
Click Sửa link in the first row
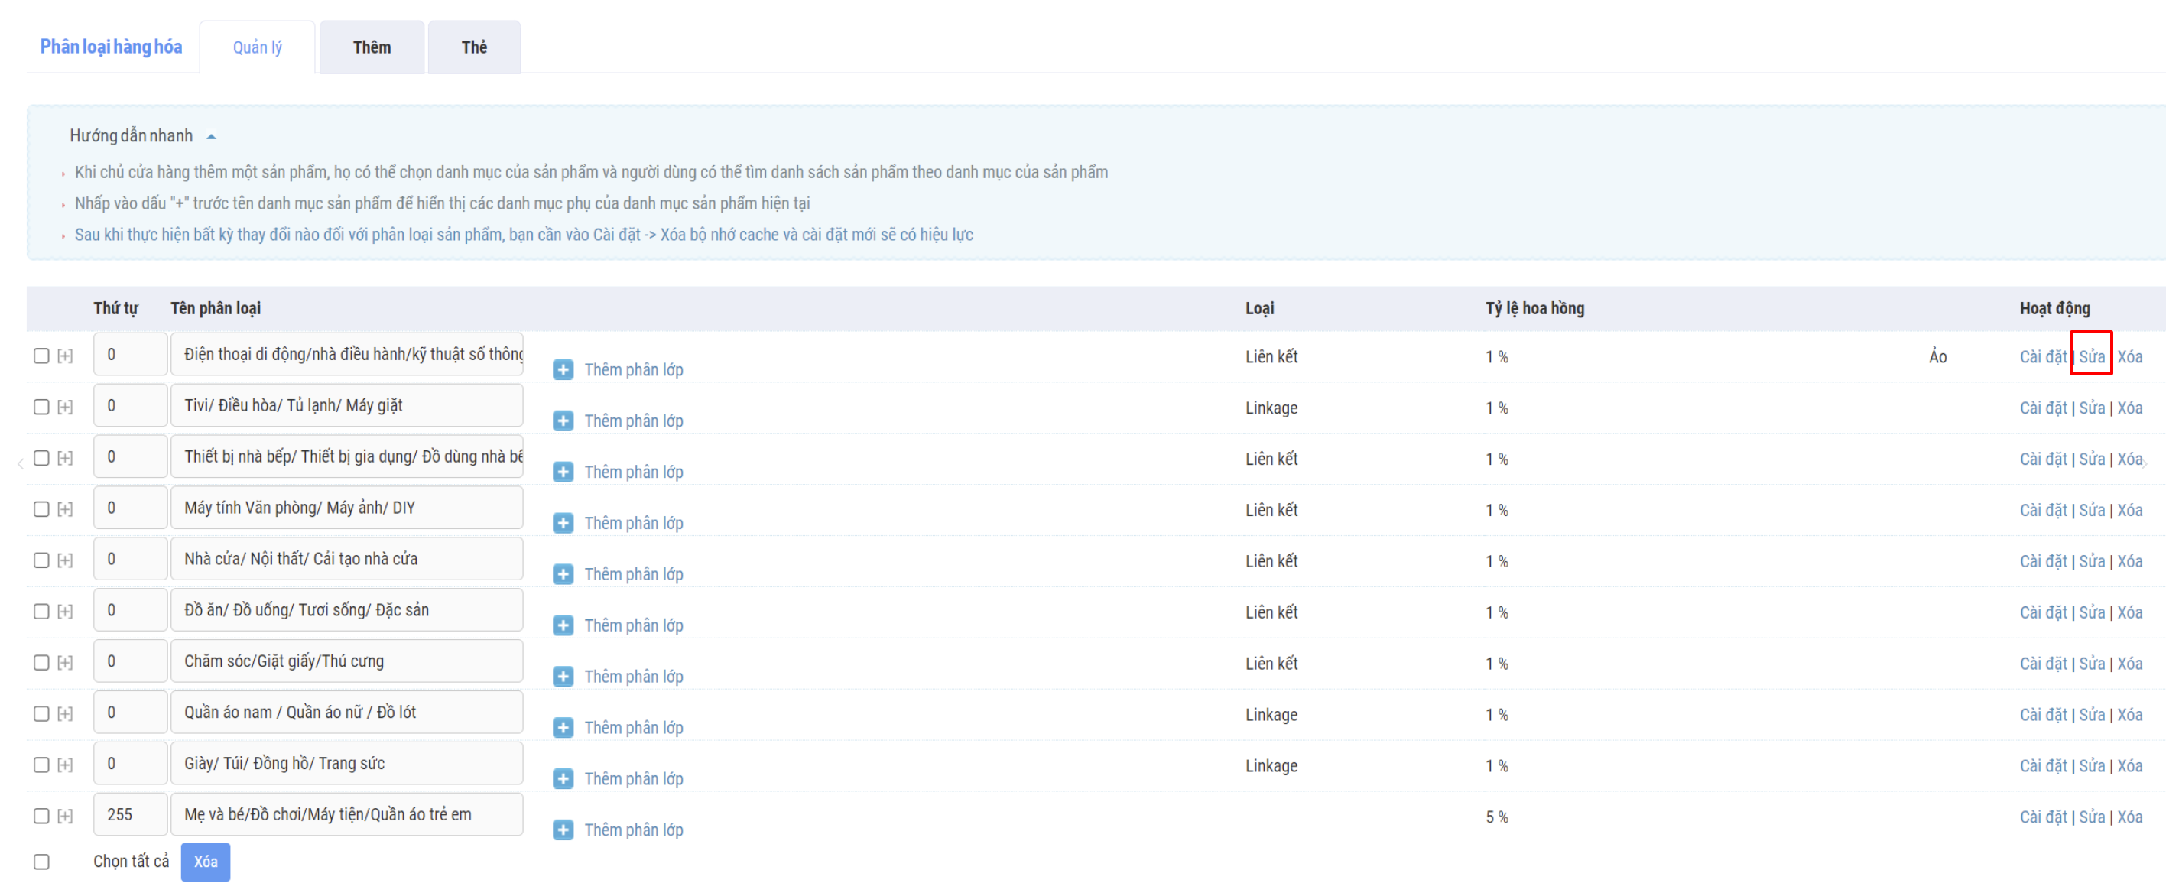(x=2091, y=356)
